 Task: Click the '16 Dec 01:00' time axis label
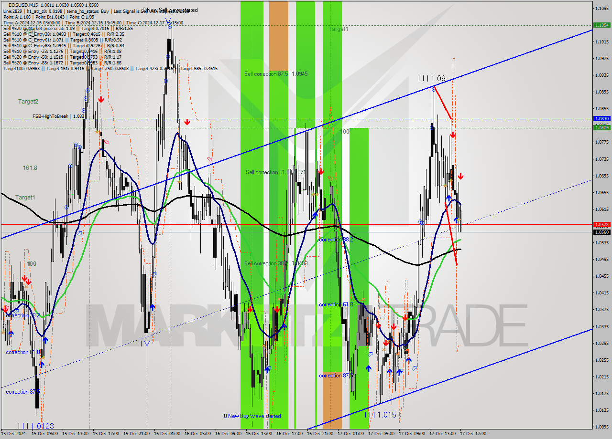(x=167, y=434)
